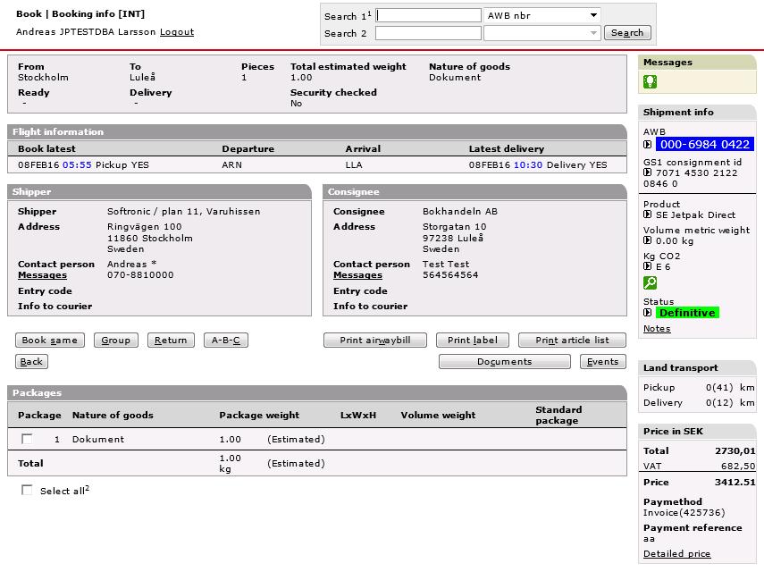Click the Back button
764x572 pixels.
pos(31,361)
